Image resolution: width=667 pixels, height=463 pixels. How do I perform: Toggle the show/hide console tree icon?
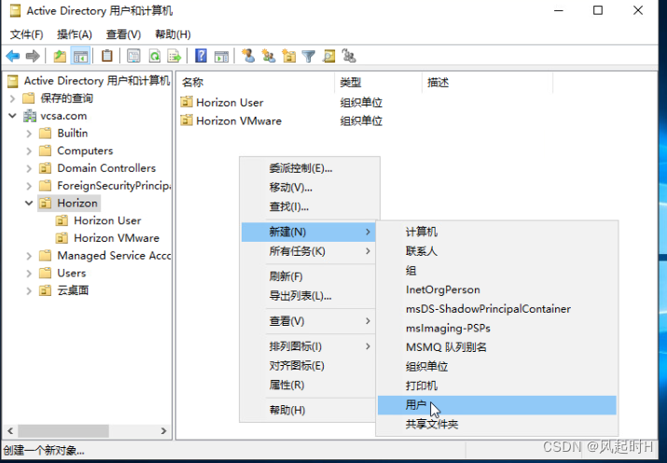[80, 56]
